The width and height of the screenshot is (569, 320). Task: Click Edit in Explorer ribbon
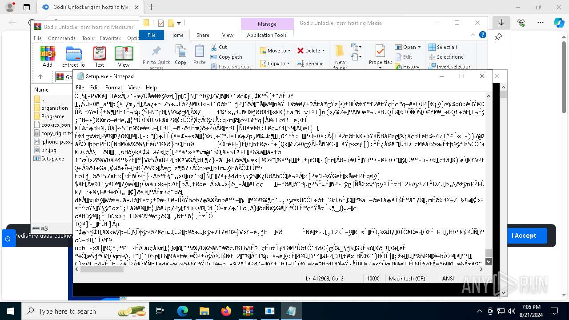click(404, 57)
